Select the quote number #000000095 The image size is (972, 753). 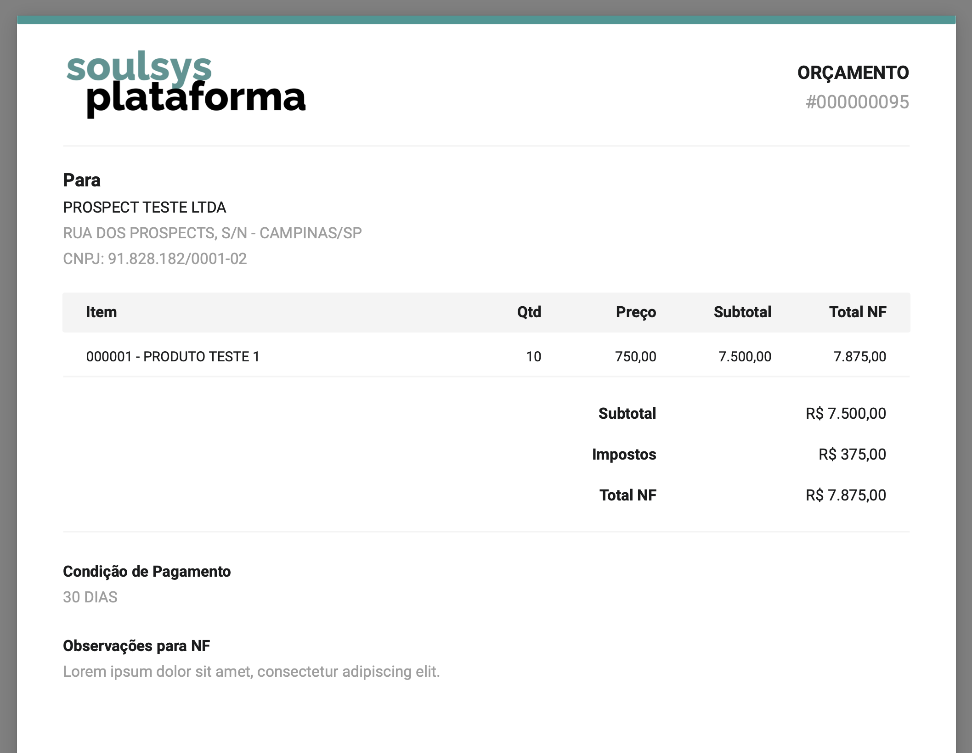coord(857,102)
